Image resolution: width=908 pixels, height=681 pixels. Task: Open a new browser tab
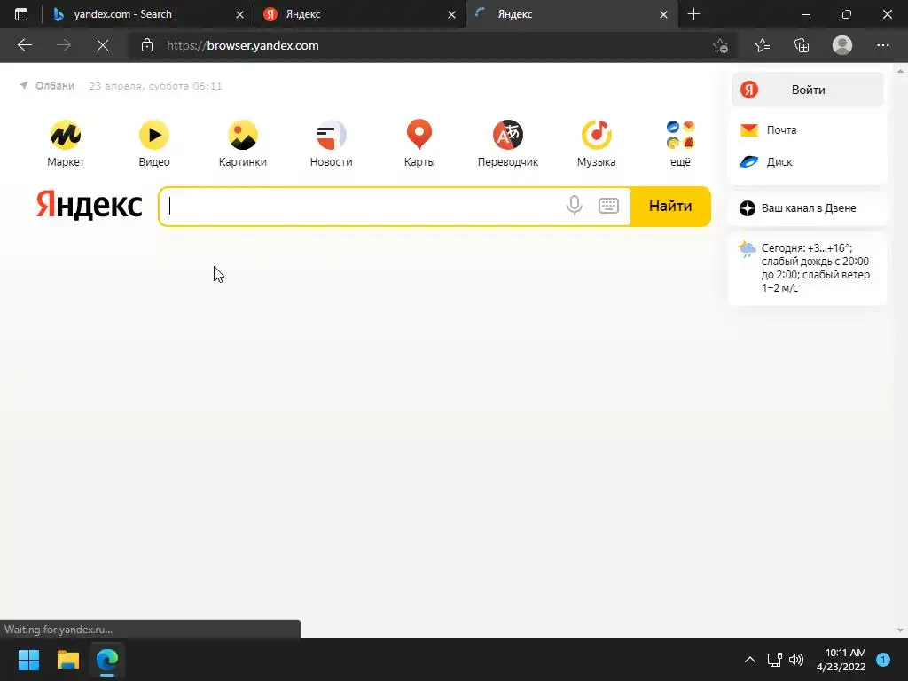[x=693, y=14]
